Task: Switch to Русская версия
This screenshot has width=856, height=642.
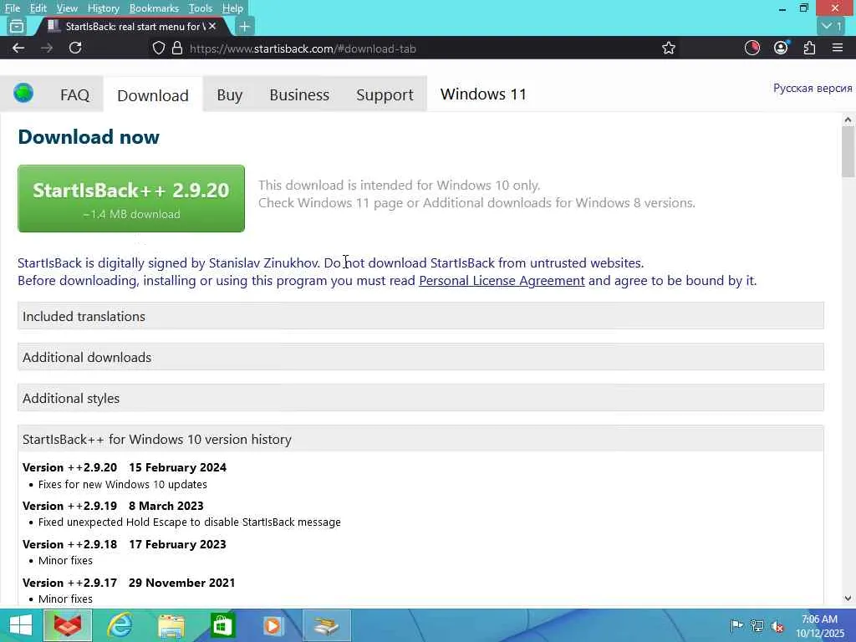Action: pyautogui.click(x=813, y=88)
